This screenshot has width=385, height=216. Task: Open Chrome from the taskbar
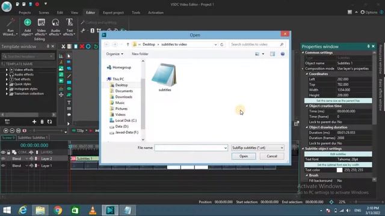tap(58, 210)
